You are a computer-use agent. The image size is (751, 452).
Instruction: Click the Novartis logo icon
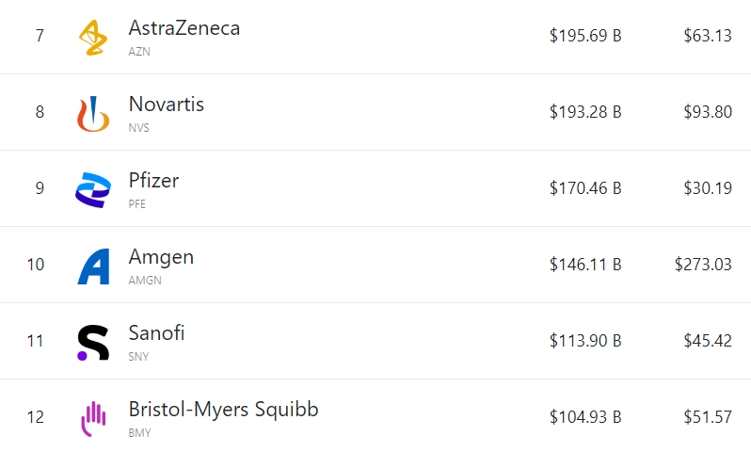92,112
